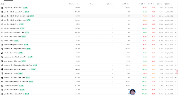Click the NVIDIA logo beside nemotron-3.5-lightning-30b-a3b:free
Screen dimensions: 178x95
(x=2, y=65)
